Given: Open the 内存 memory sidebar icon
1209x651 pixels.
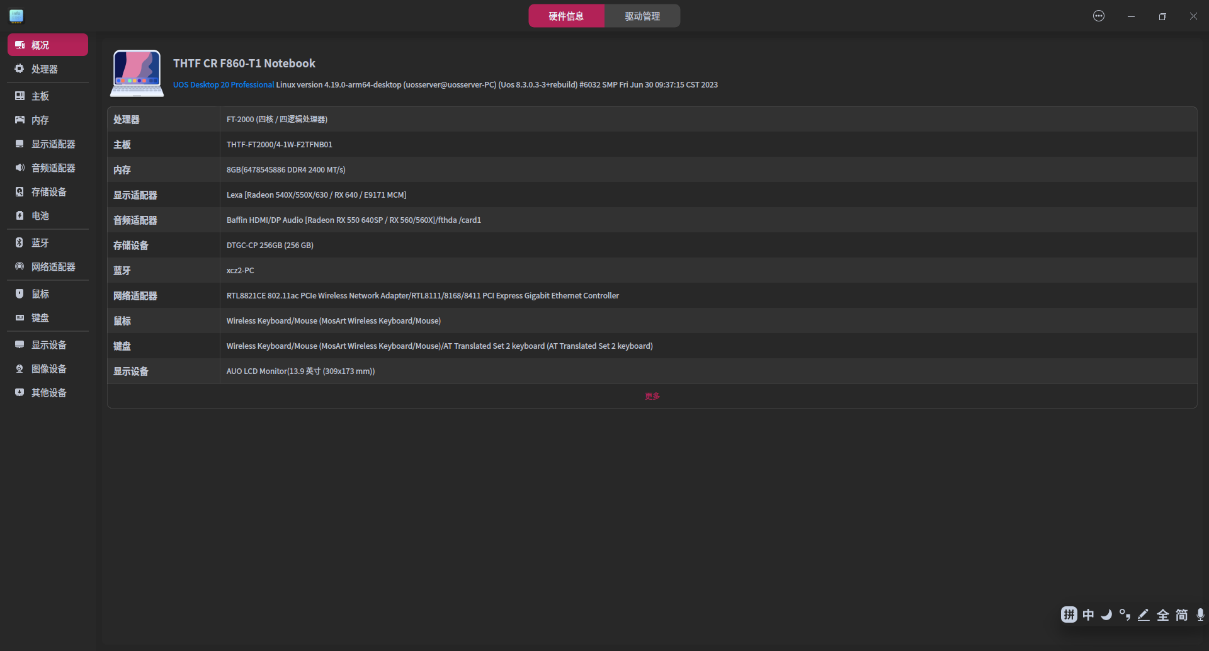Looking at the screenshot, I should (x=20, y=120).
